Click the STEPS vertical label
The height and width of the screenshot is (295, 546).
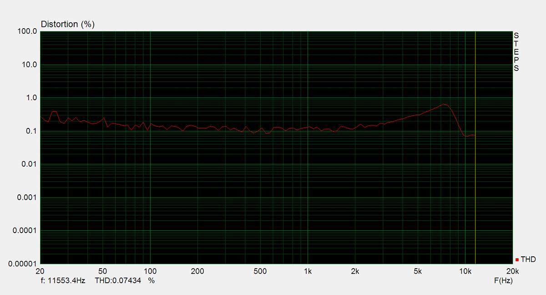(516, 52)
